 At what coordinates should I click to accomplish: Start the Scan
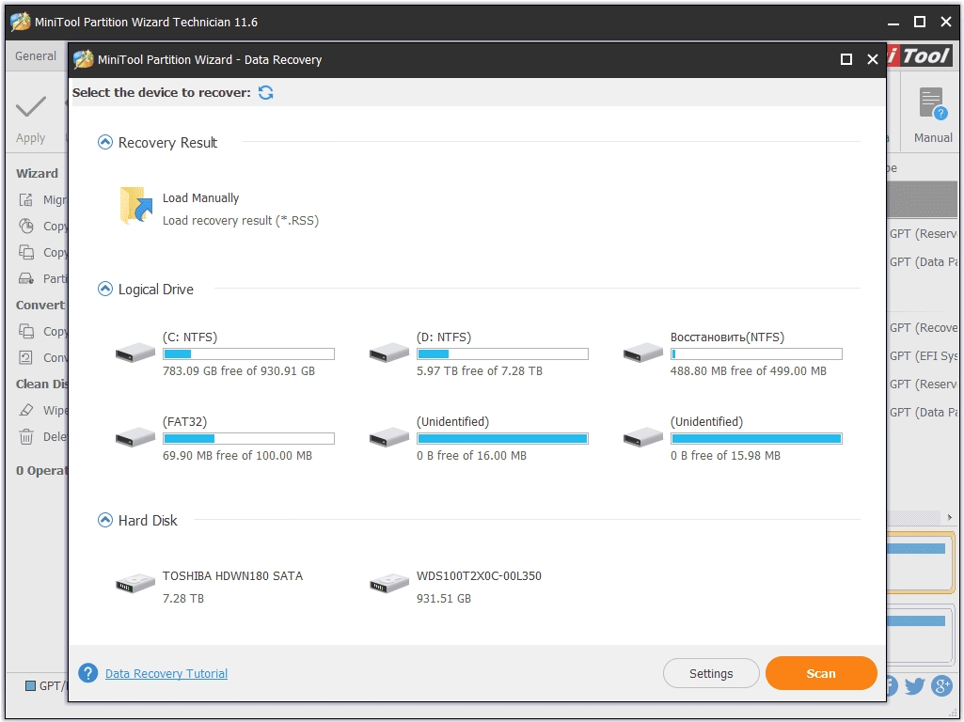(x=821, y=673)
